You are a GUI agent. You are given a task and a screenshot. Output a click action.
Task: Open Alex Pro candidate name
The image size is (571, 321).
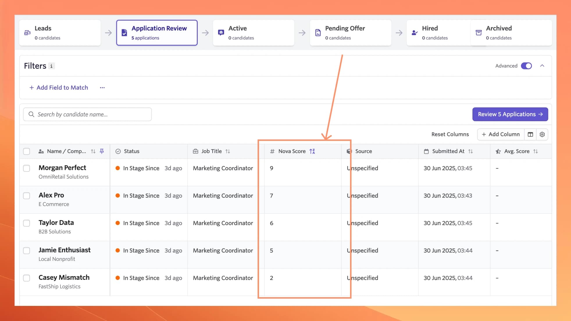coord(51,195)
